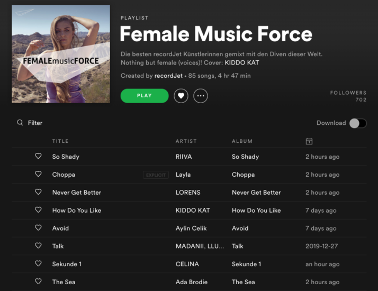378x291 pixels.
Task: Open artist Ada Brodie
Action: click(x=192, y=282)
